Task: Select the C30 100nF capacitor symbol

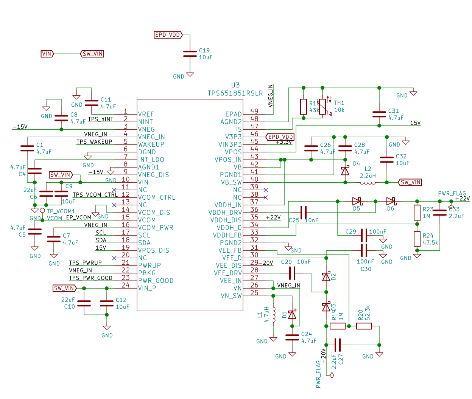Action: point(364,250)
